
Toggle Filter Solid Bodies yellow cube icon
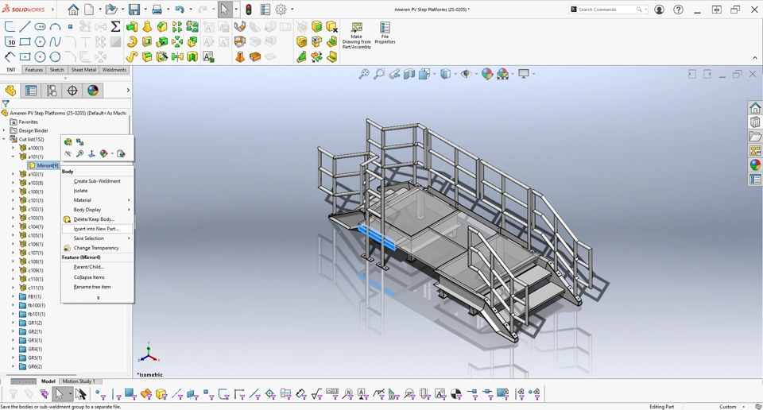coord(161,394)
